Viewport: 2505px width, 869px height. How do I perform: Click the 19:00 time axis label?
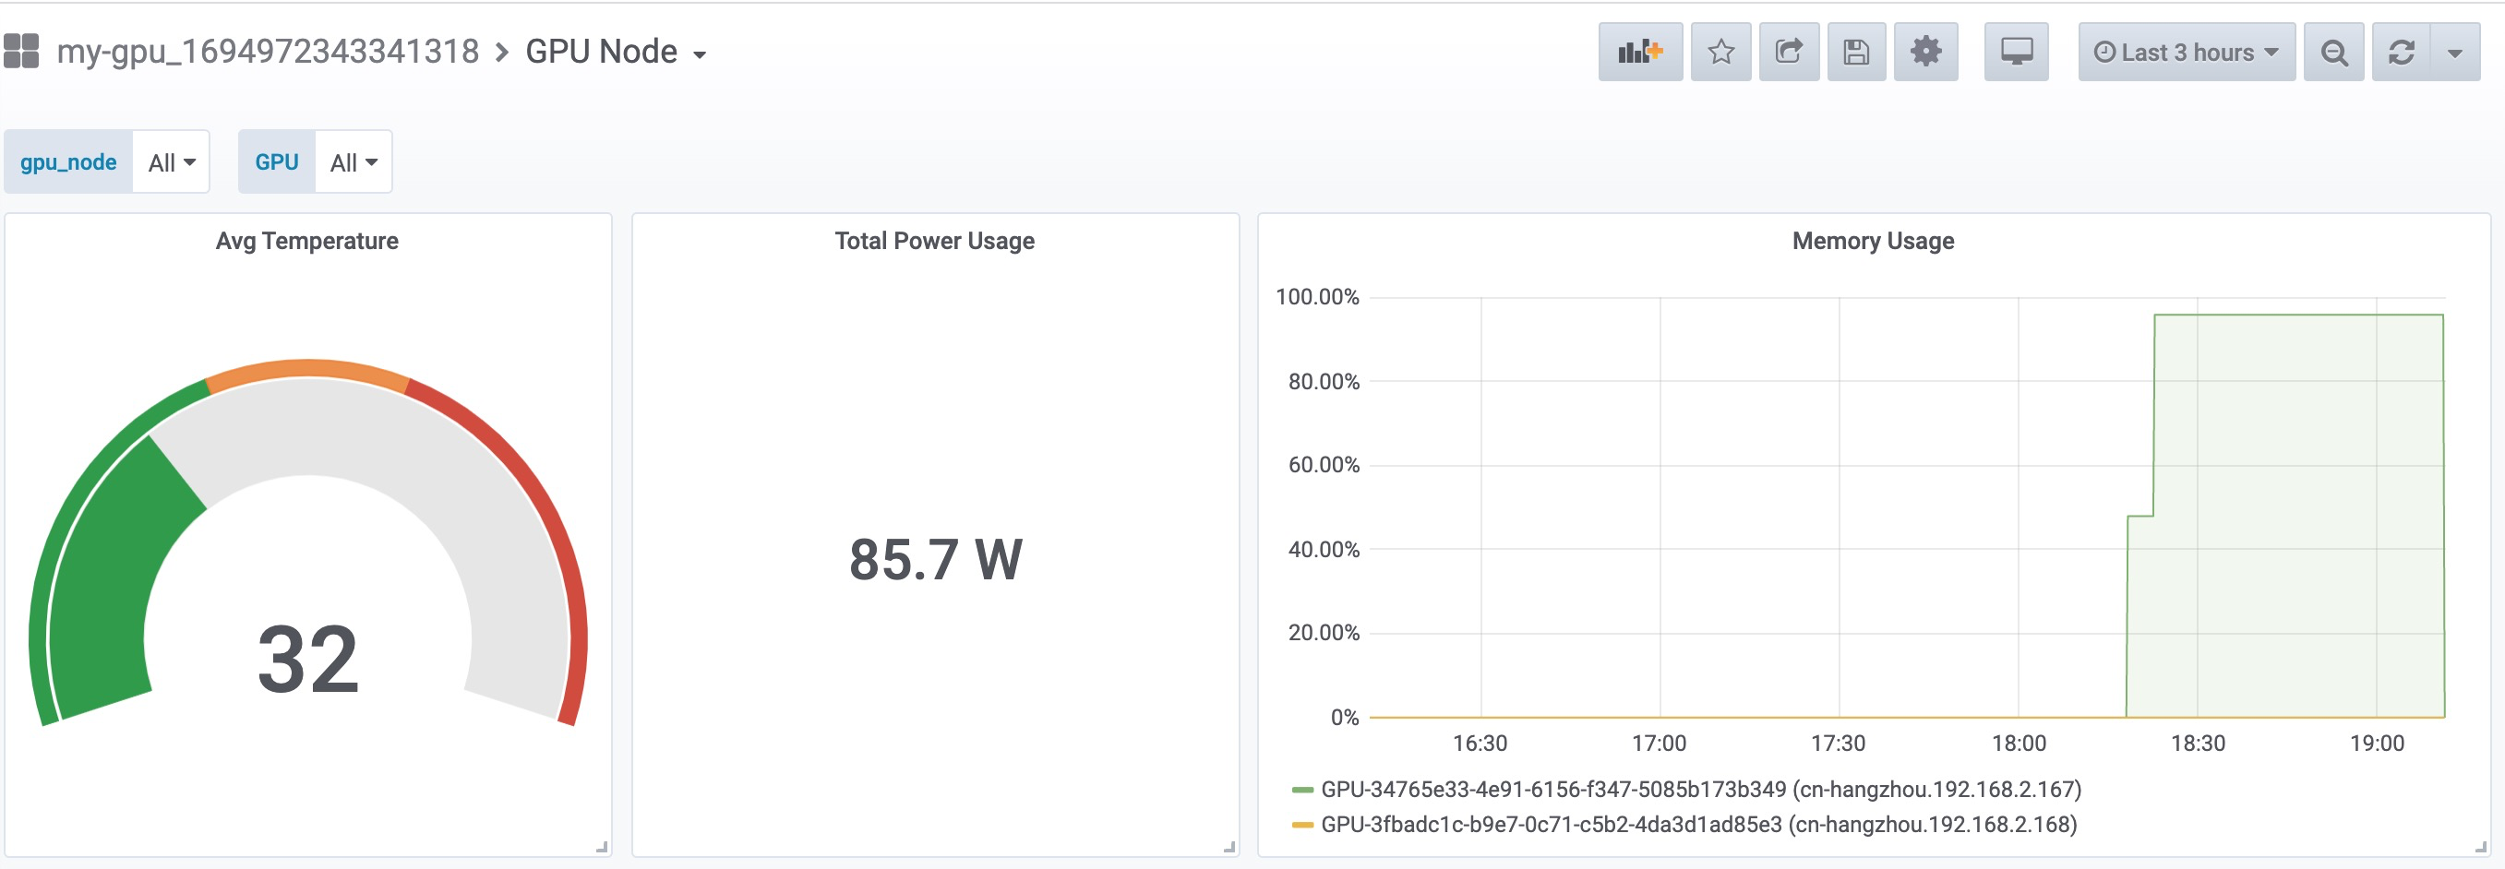2377,744
